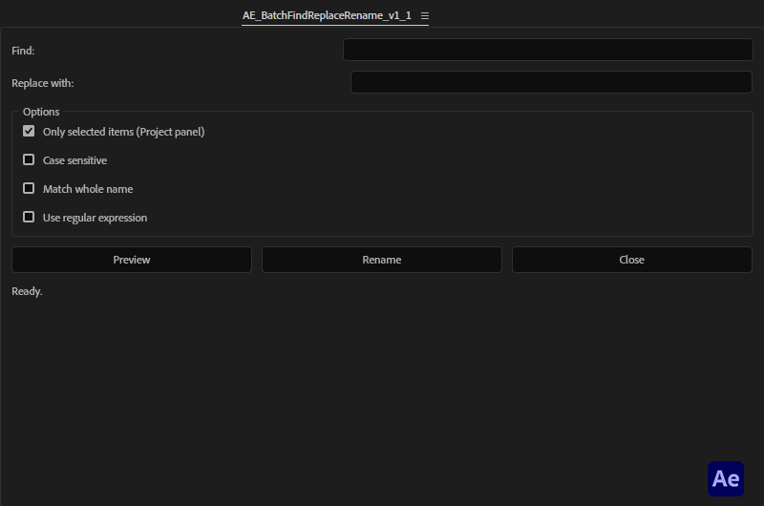This screenshot has width=764, height=506.
Task: Select the AE_BatchFindReplaceRename_v1_1 panel tab
Action: pos(327,16)
